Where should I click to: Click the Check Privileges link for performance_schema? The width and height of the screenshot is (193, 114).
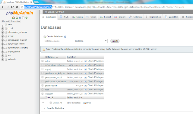(96, 81)
